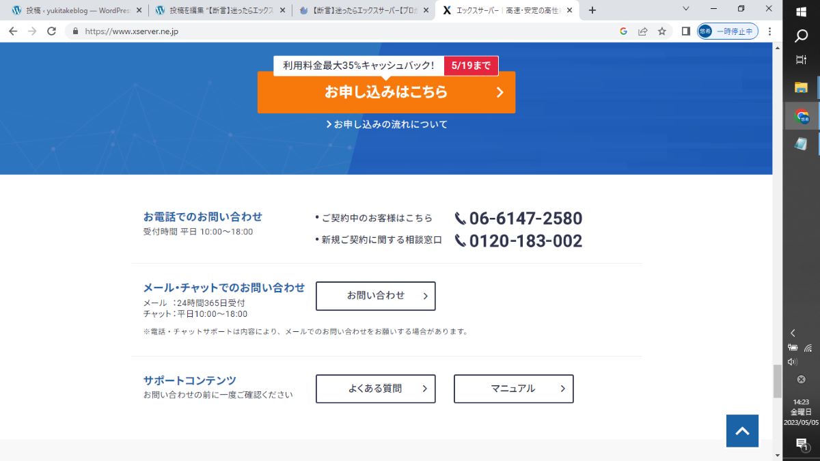Close the third 【断言】迷ったら tab
The width and height of the screenshot is (820, 461).
pos(426,10)
